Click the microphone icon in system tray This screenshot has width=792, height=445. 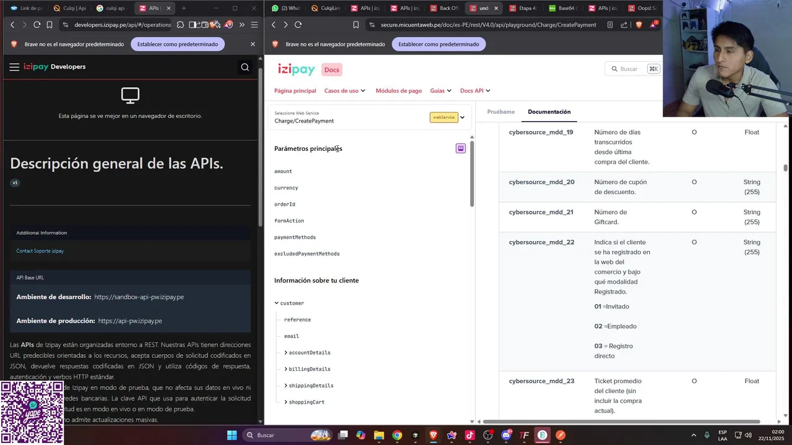tap(707, 435)
